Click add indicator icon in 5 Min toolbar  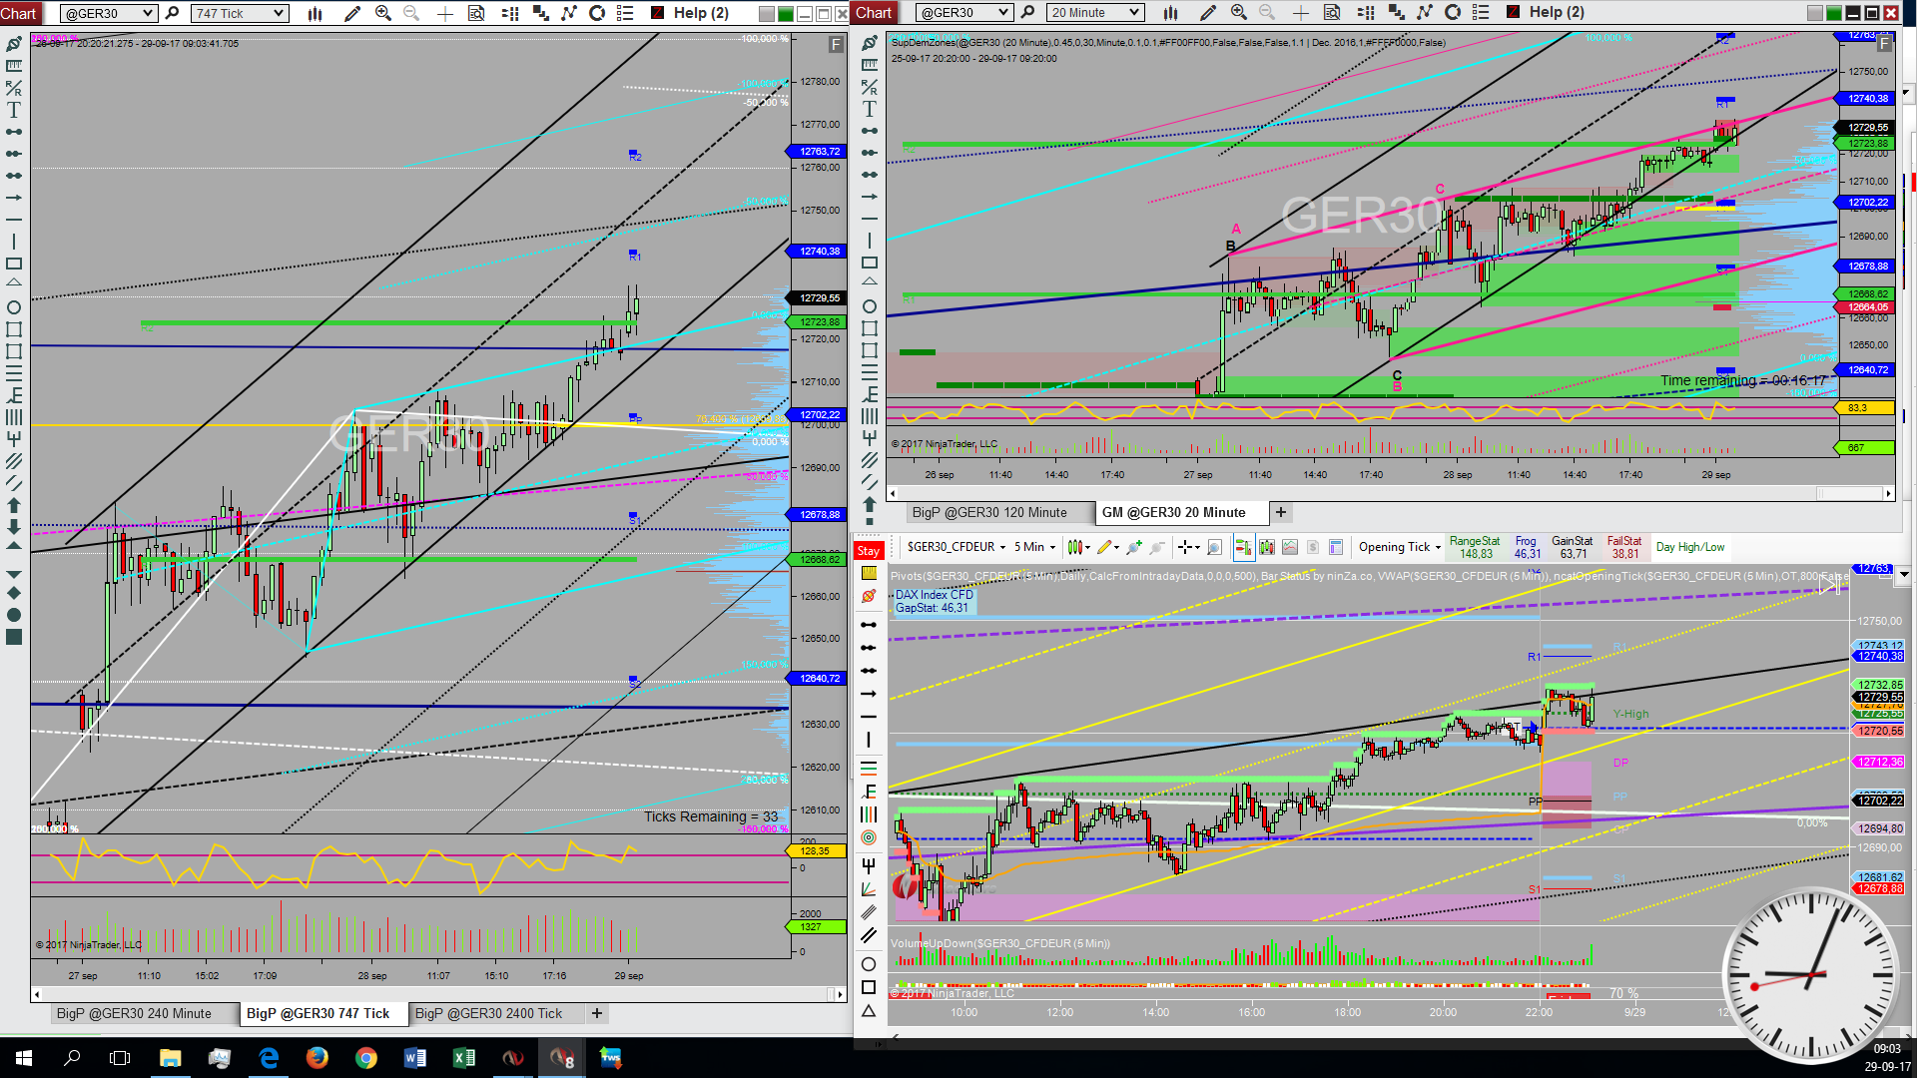[1133, 547]
